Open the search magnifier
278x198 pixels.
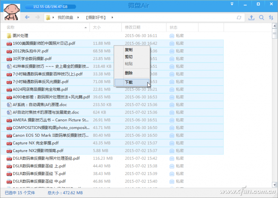click(261, 17)
